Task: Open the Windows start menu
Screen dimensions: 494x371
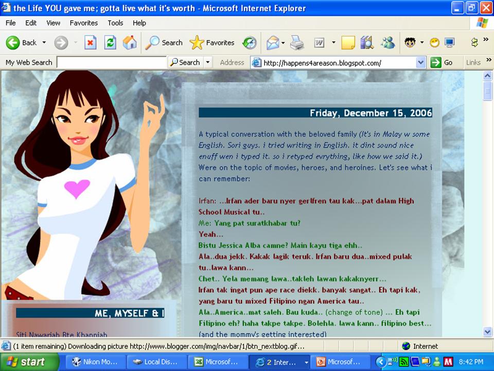Action: point(30,362)
